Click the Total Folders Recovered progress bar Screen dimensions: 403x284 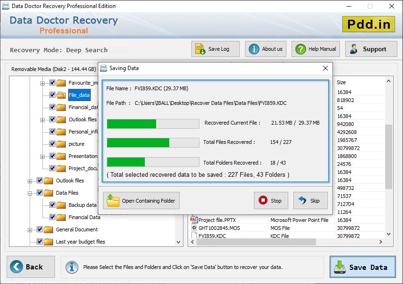pos(153,162)
